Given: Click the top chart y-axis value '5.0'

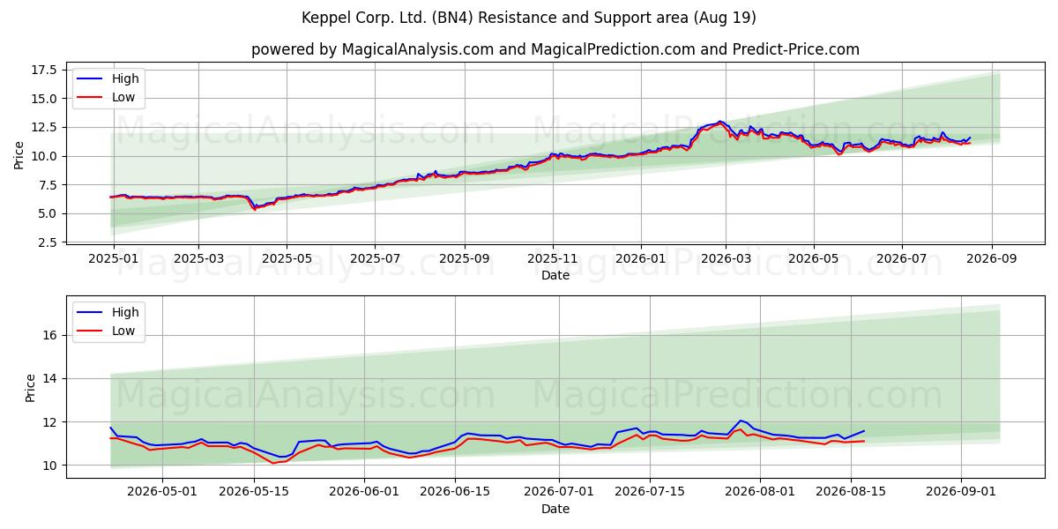Looking at the screenshot, I should 48,213.
